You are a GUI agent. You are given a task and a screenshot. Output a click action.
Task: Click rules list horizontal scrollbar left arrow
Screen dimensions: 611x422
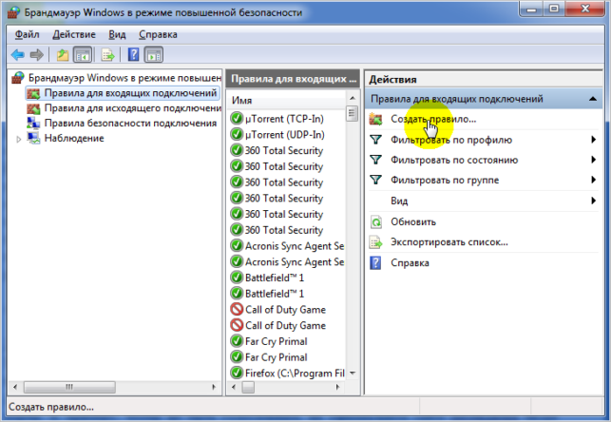[x=234, y=388]
